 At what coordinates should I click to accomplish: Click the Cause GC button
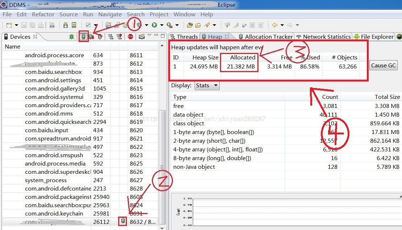pyautogui.click(x=383, y=66)
